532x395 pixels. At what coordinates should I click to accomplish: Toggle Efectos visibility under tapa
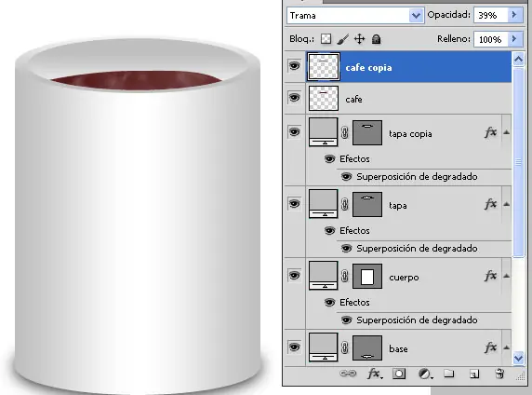coord(329,230)
